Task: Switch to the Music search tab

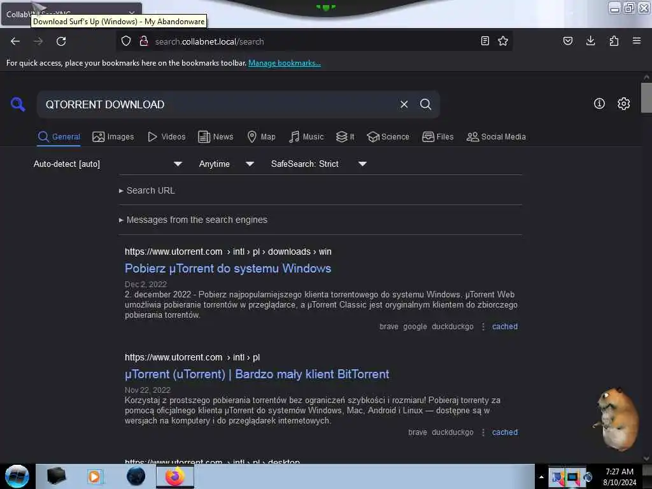Action: (306, 137)
